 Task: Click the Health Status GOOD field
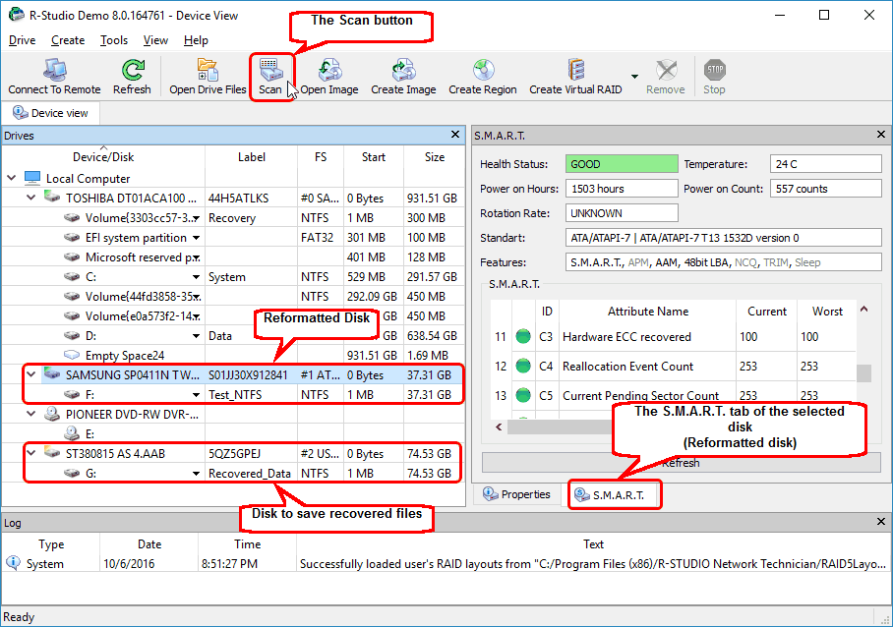(x=622, y=164)
